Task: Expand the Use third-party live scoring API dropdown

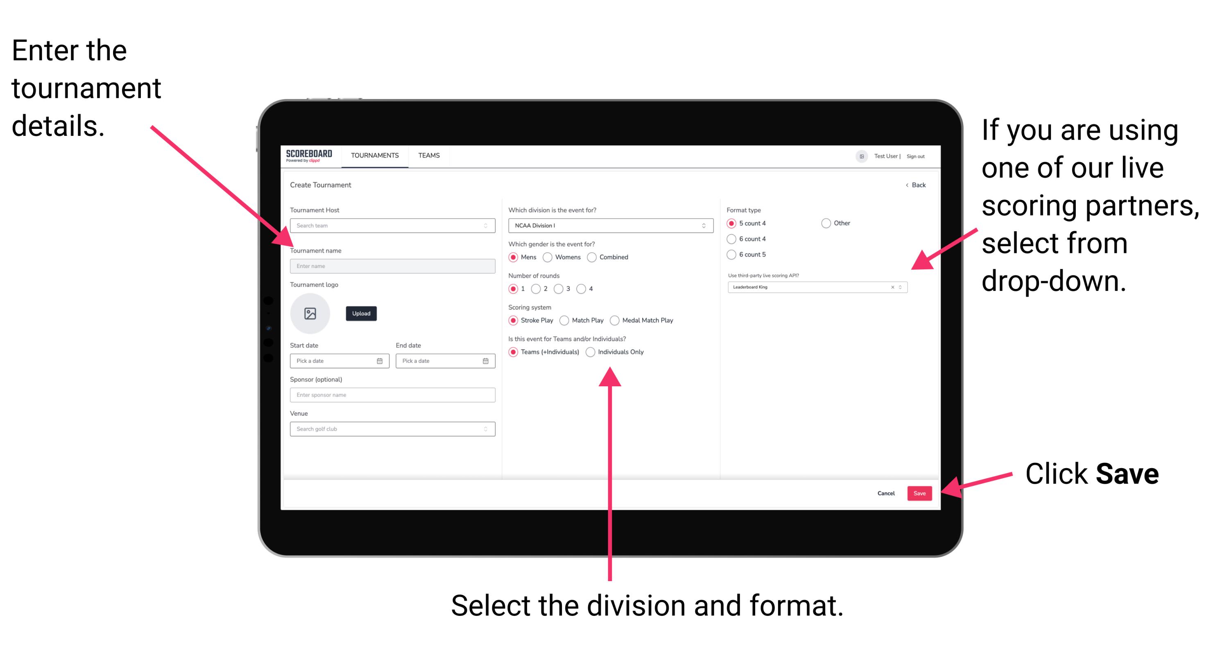Action: 903,288
